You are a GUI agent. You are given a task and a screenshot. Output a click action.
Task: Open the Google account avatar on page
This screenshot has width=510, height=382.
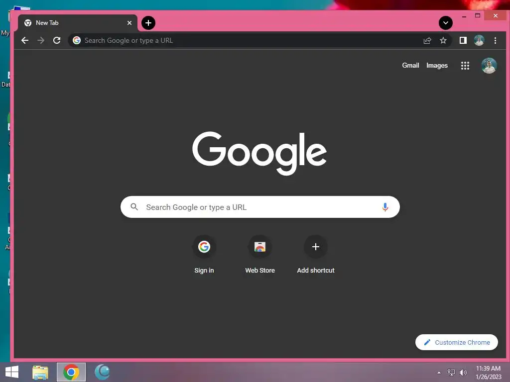tap(489, 66)
